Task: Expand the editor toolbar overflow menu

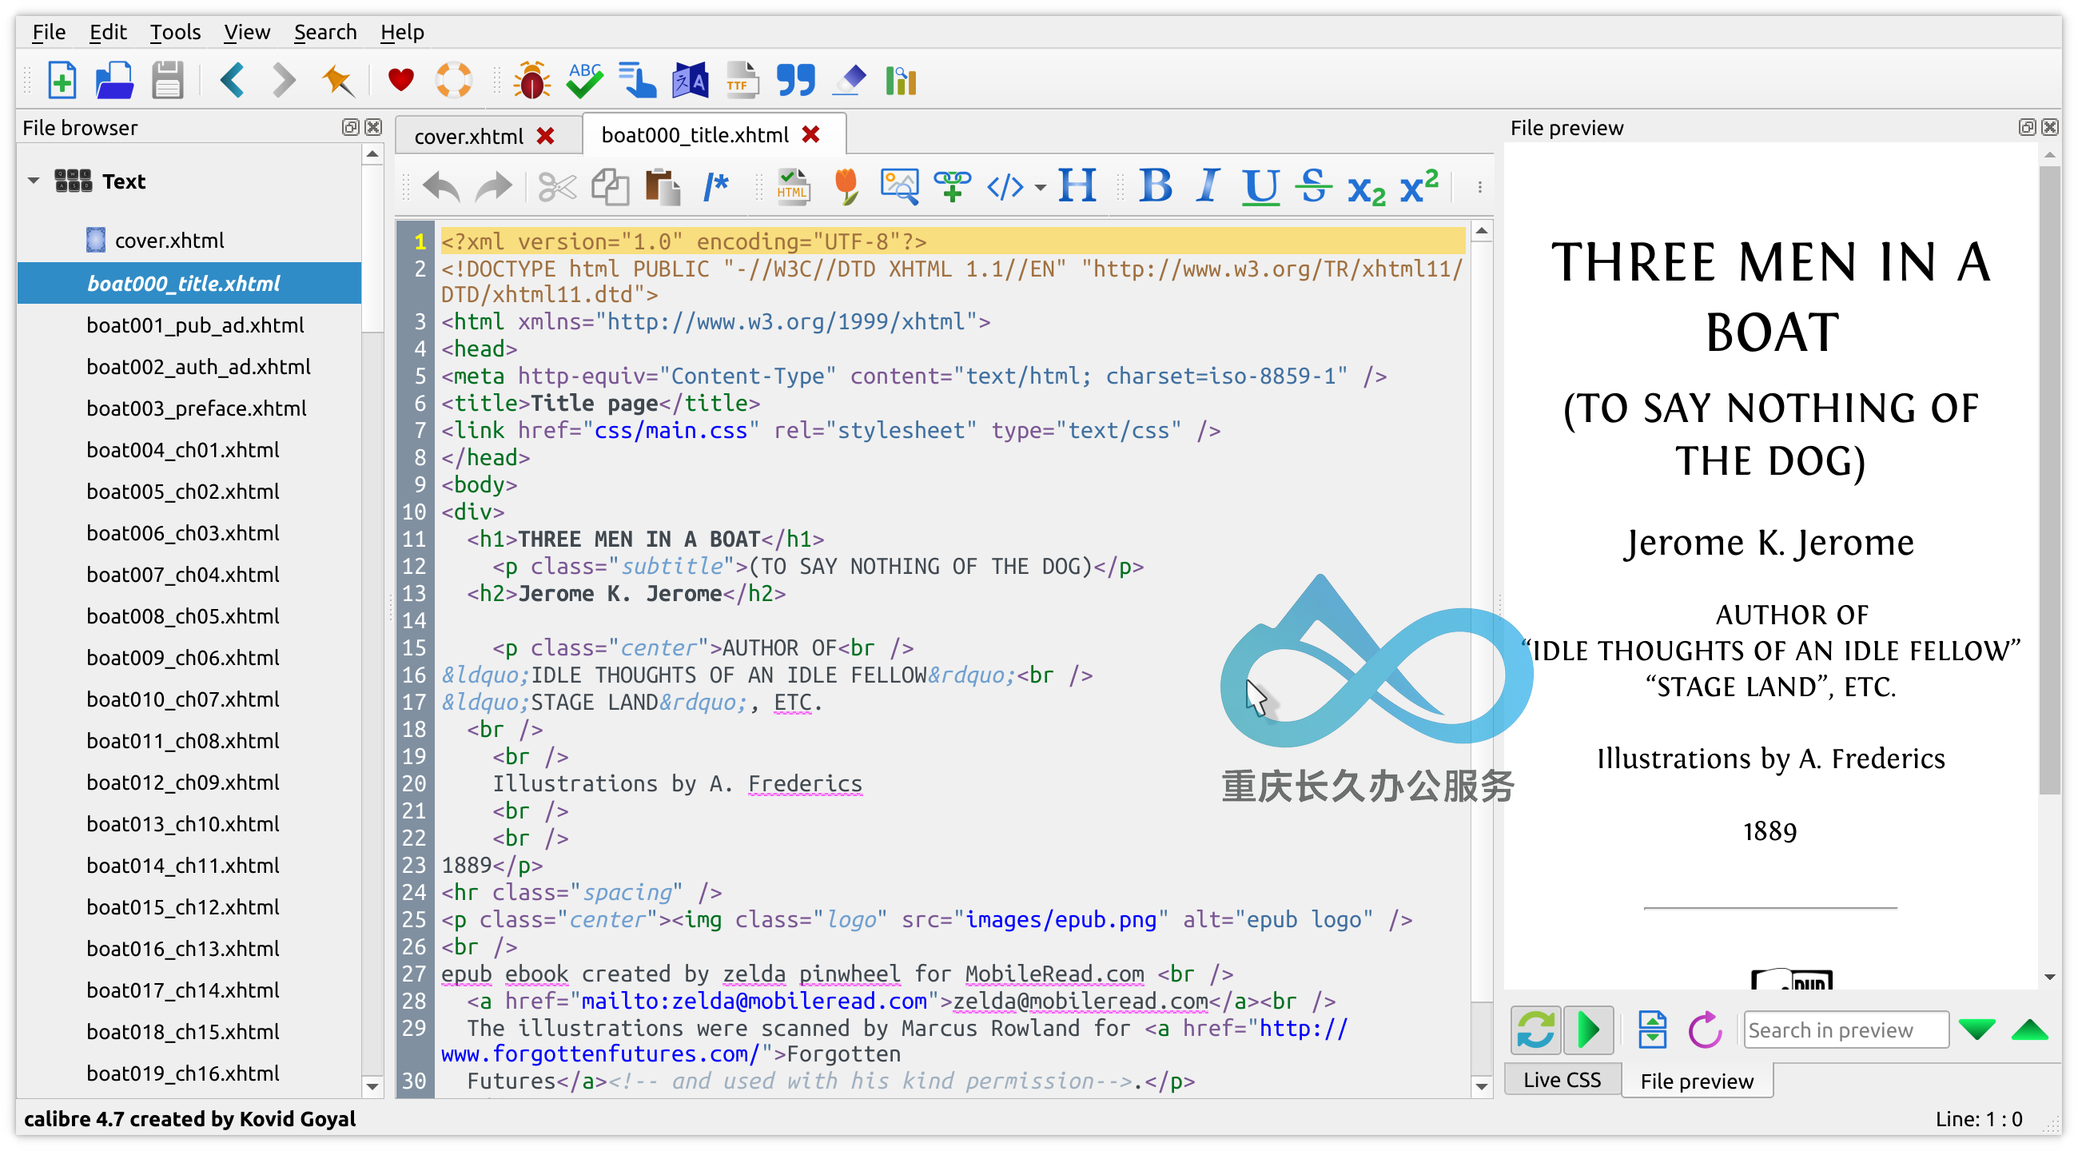Action: point(1479,187)
